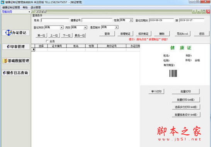
Task: Click the 单个打印 button
Action: [x=157, y=91]
